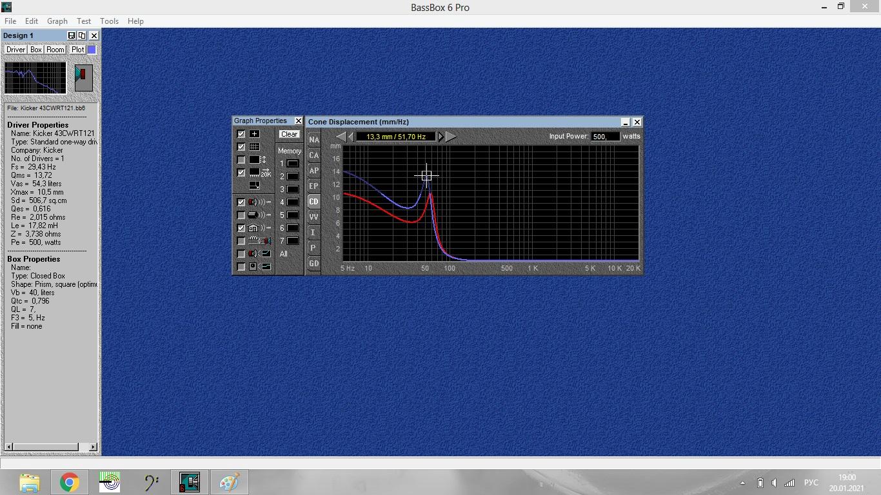Screen dimensions: 881x495
Task: Click the box drawing speaker icon
Action: (84, 77)
